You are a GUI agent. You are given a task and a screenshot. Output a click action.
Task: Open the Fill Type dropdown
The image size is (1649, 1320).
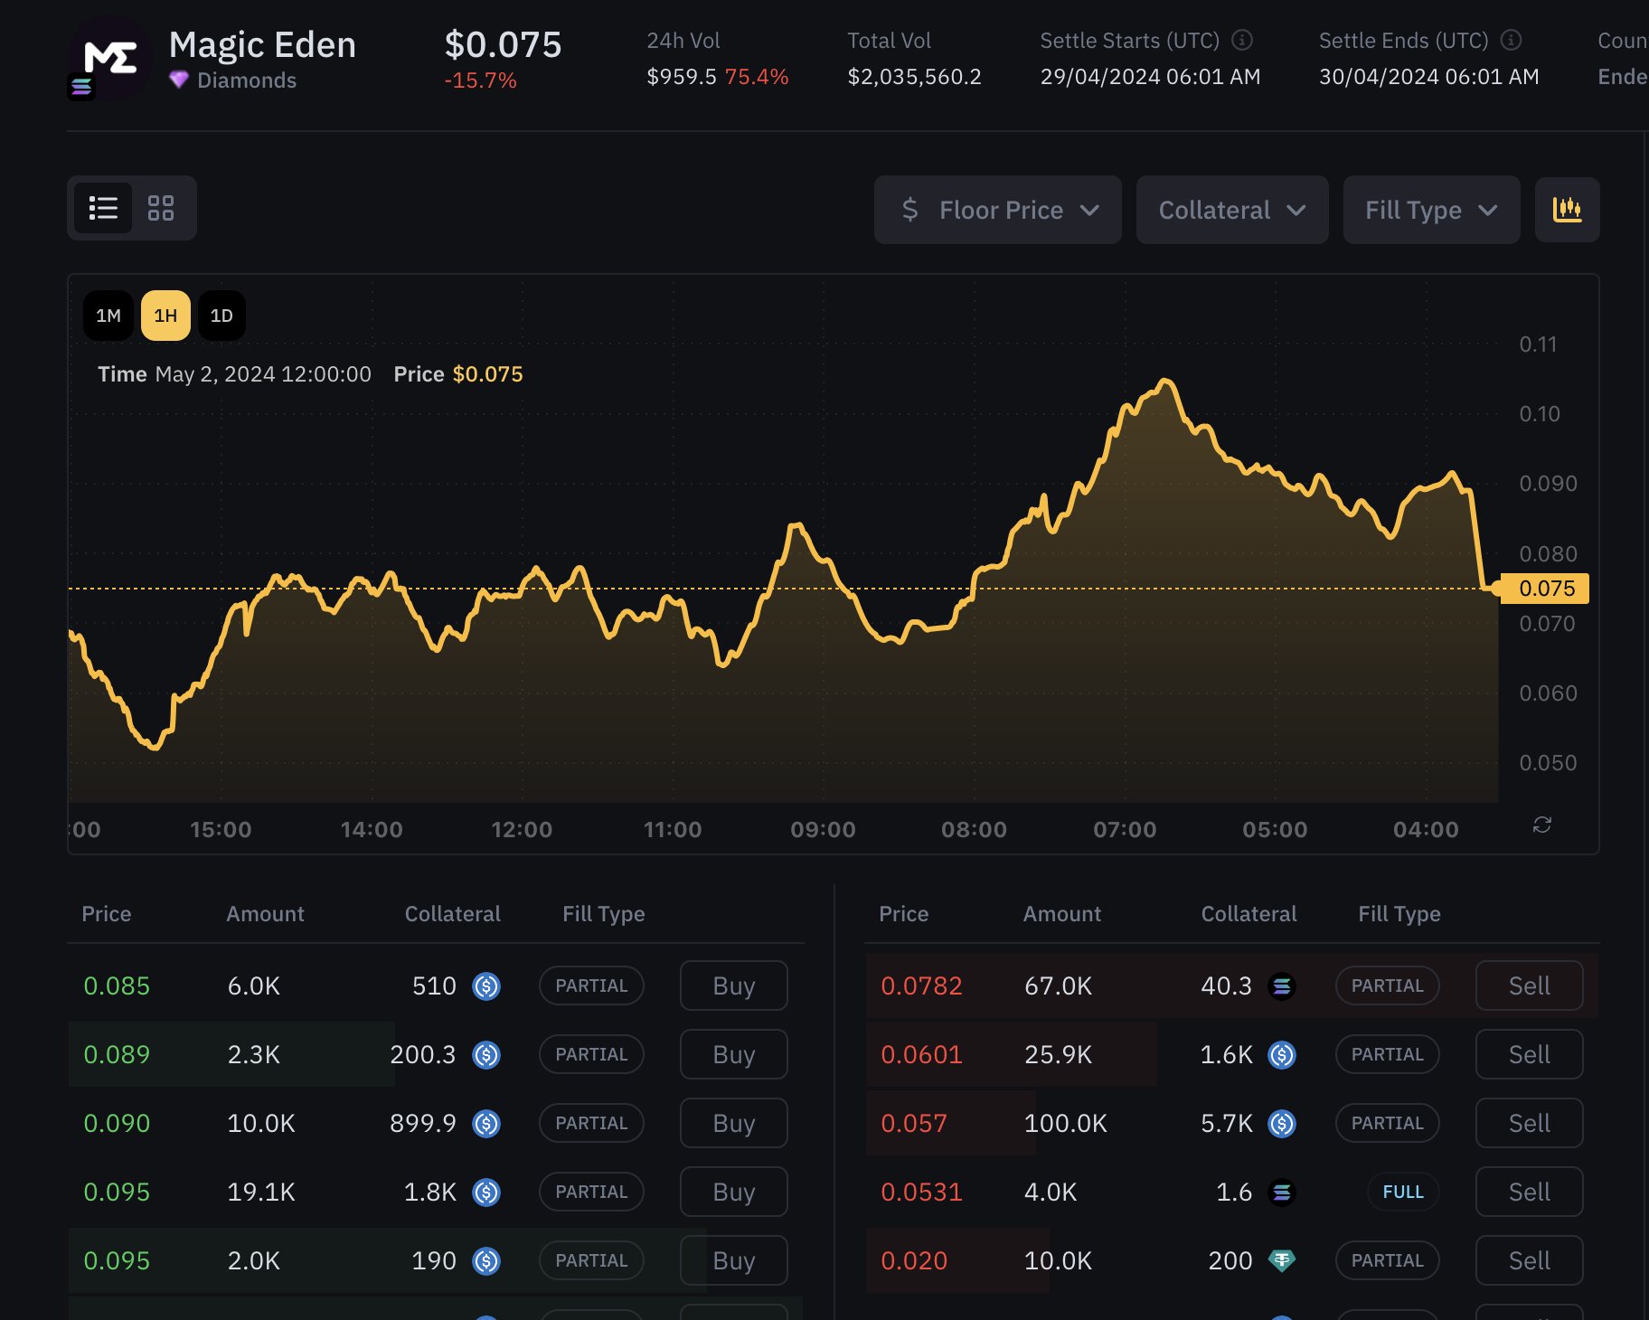tap(1431, 210)
